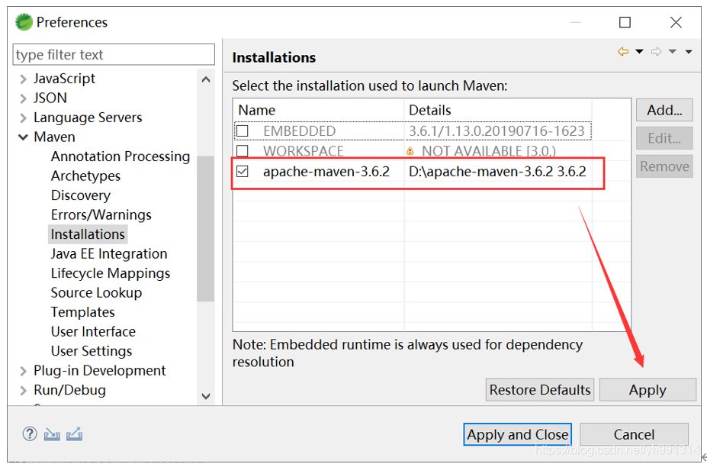The image size is (707, 464).
Task: Select the apache-maven-3.6.2 row name
Action: 326,172
